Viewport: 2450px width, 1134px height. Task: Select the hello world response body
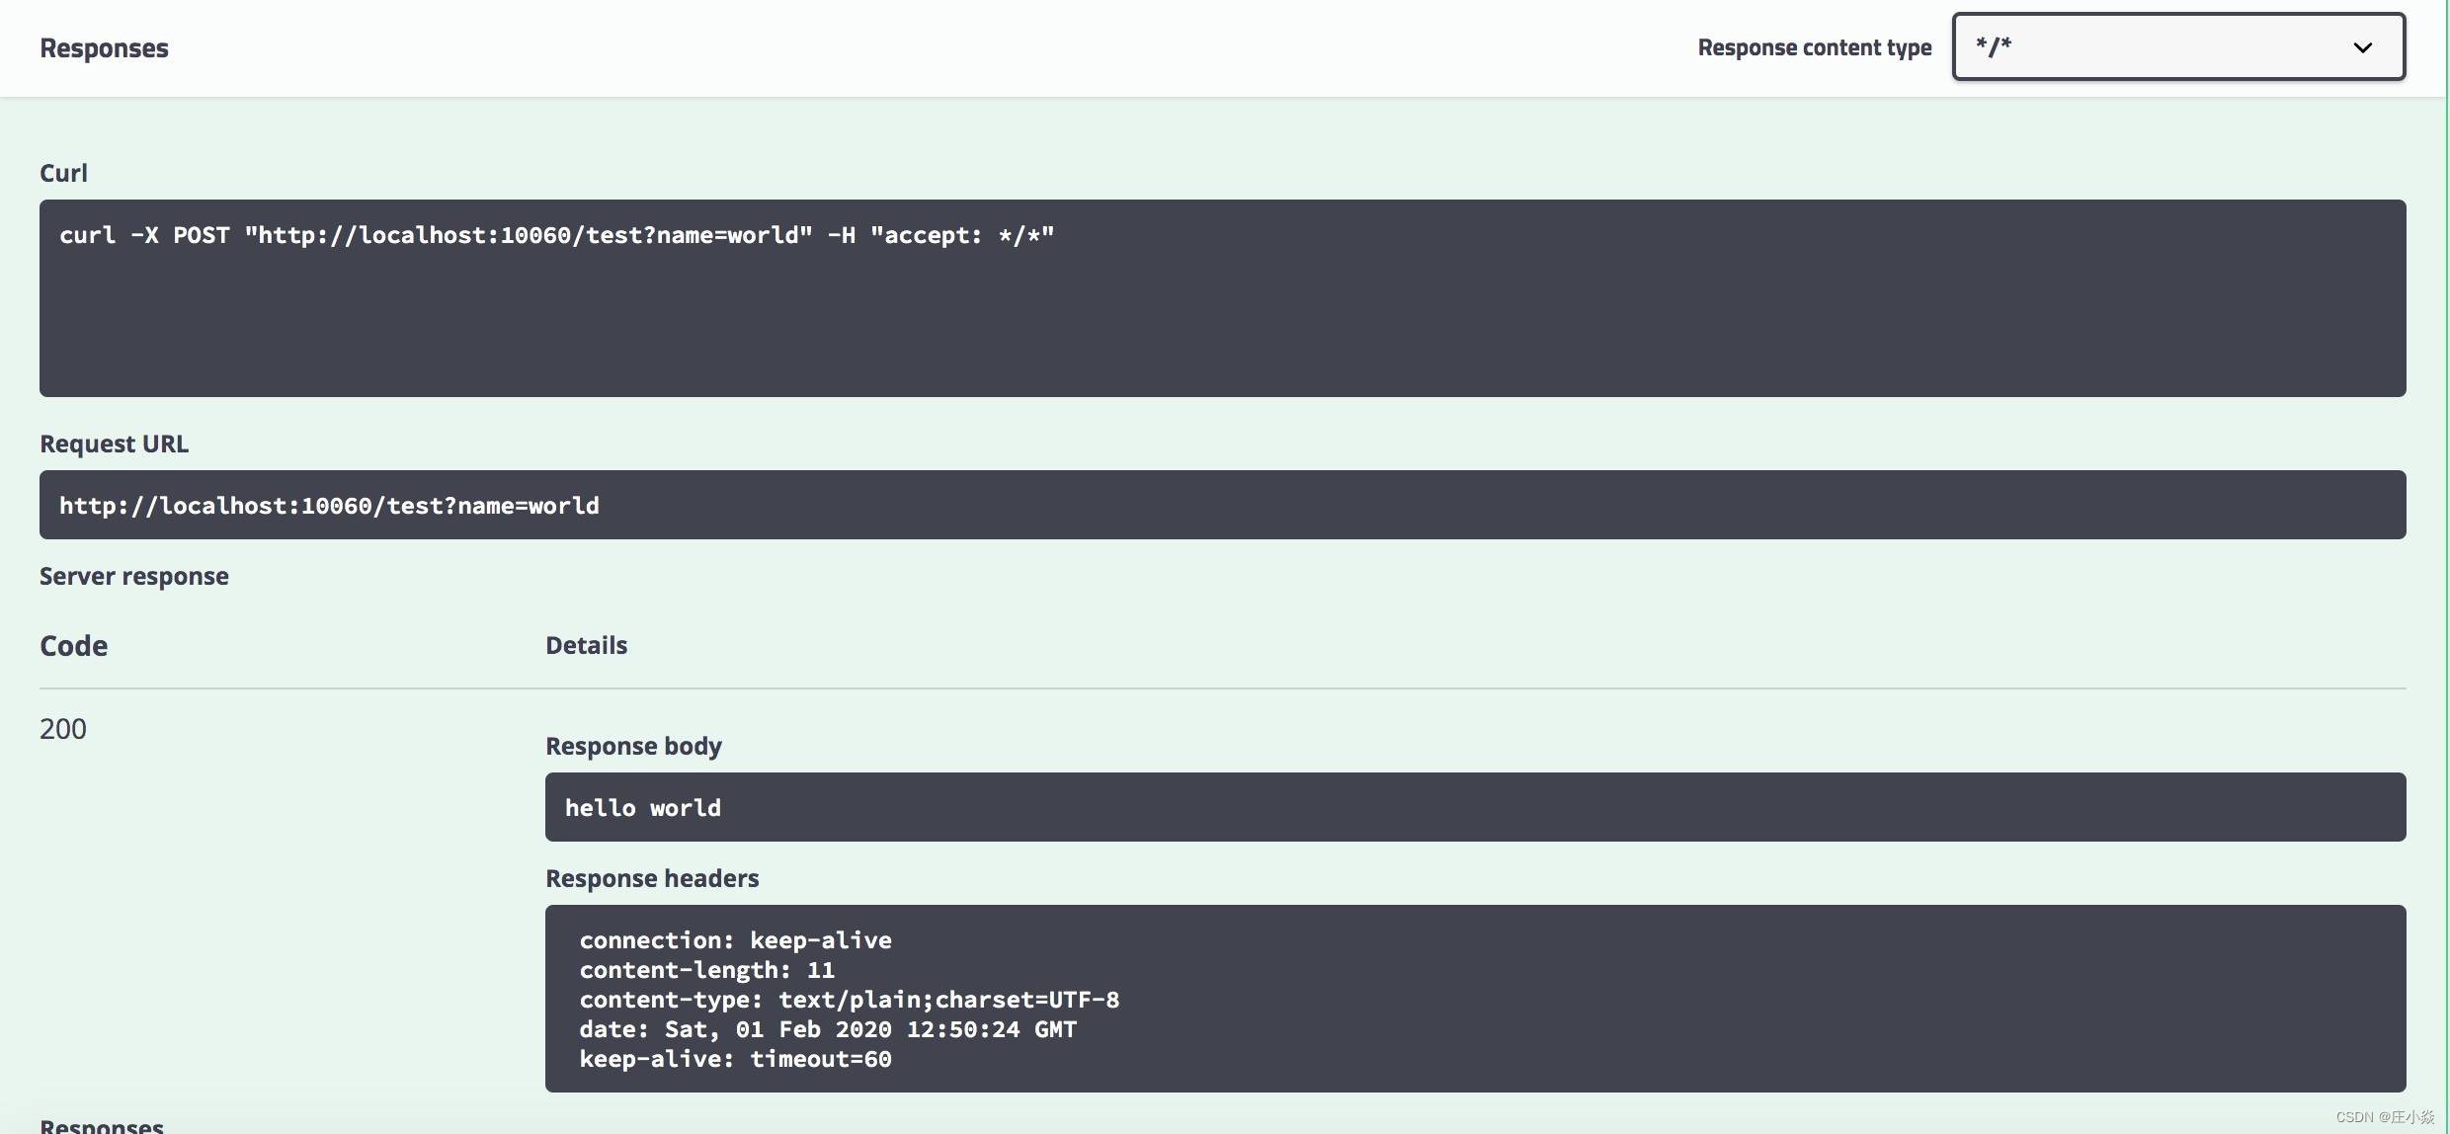[642, 807]
